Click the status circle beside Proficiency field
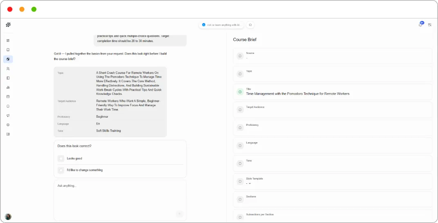 (x=240, y=127)
